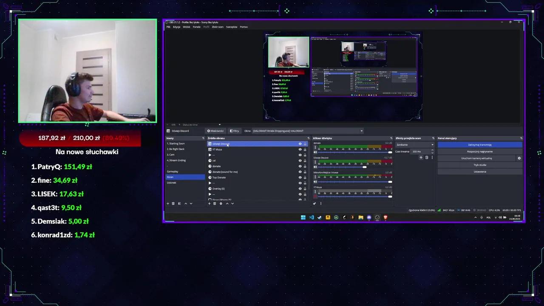Toggle the lock on donate [sound for me]
544x306 pixels.
(305, 172)
